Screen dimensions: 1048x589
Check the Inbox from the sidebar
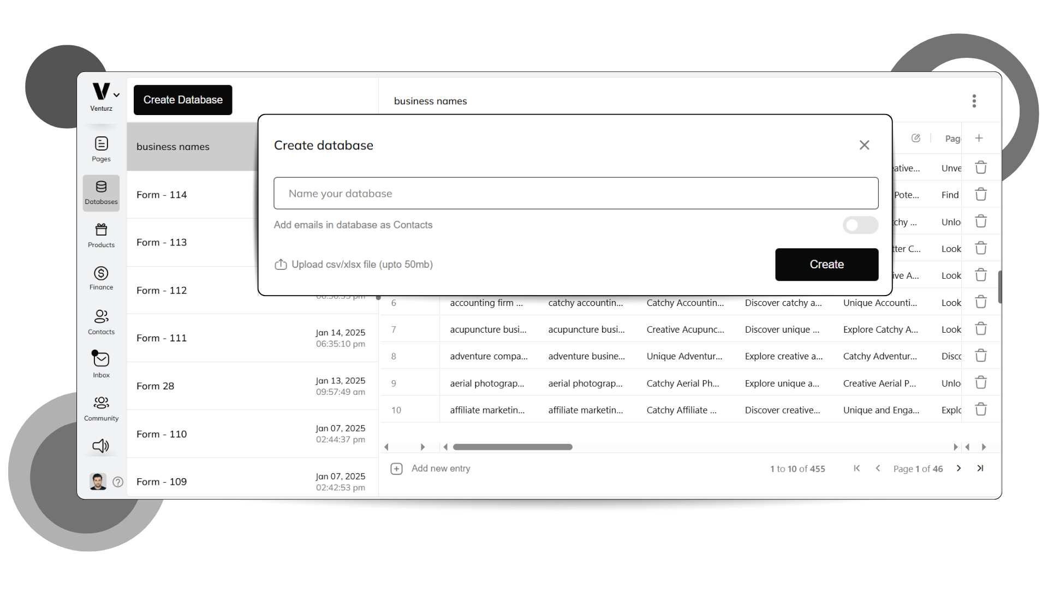pos(101,364)
